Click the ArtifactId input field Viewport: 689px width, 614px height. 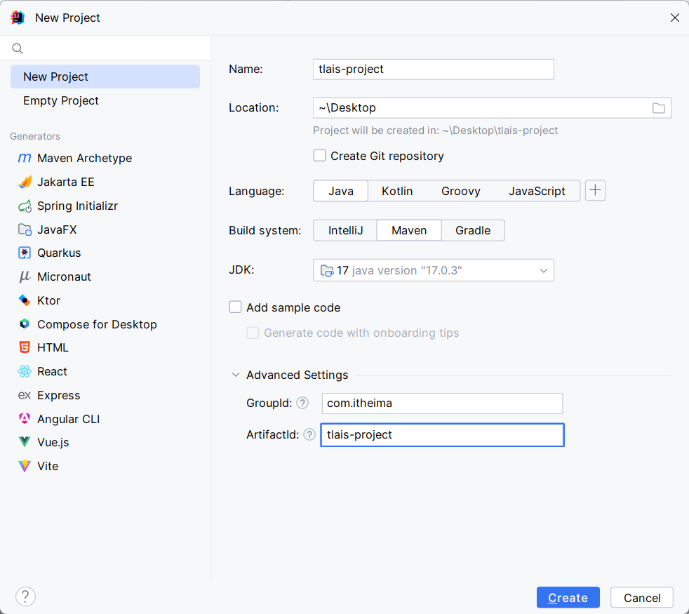(x=442, y=434)
